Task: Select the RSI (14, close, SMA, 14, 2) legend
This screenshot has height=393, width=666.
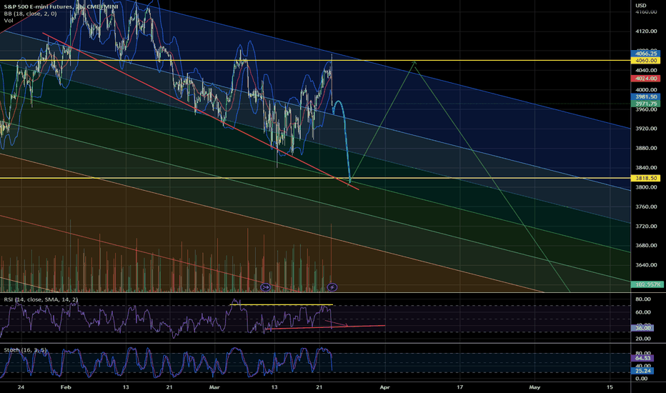Action: 41,299
